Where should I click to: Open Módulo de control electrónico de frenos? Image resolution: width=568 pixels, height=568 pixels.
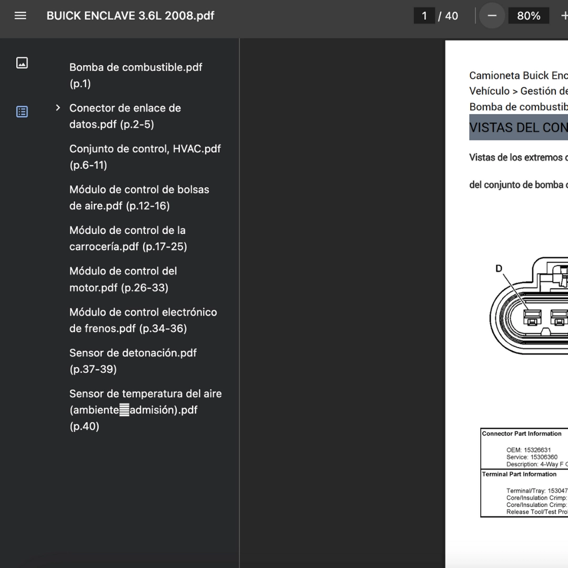[x=143, y=320]
